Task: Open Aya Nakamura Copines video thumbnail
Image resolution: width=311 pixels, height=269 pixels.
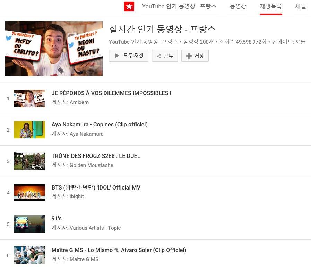Action: click(x=29, y=130)
